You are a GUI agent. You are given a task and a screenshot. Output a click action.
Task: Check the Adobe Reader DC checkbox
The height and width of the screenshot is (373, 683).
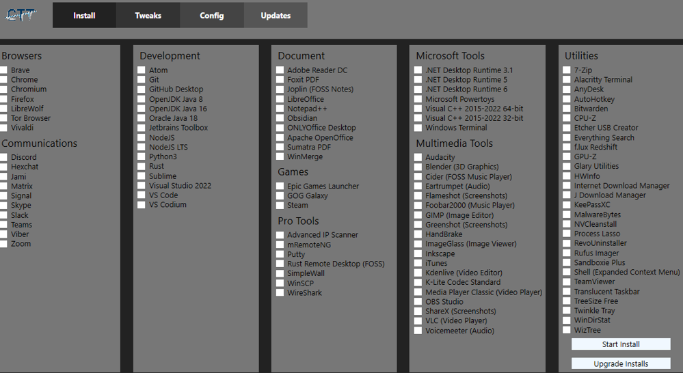[x=280, y=70]
